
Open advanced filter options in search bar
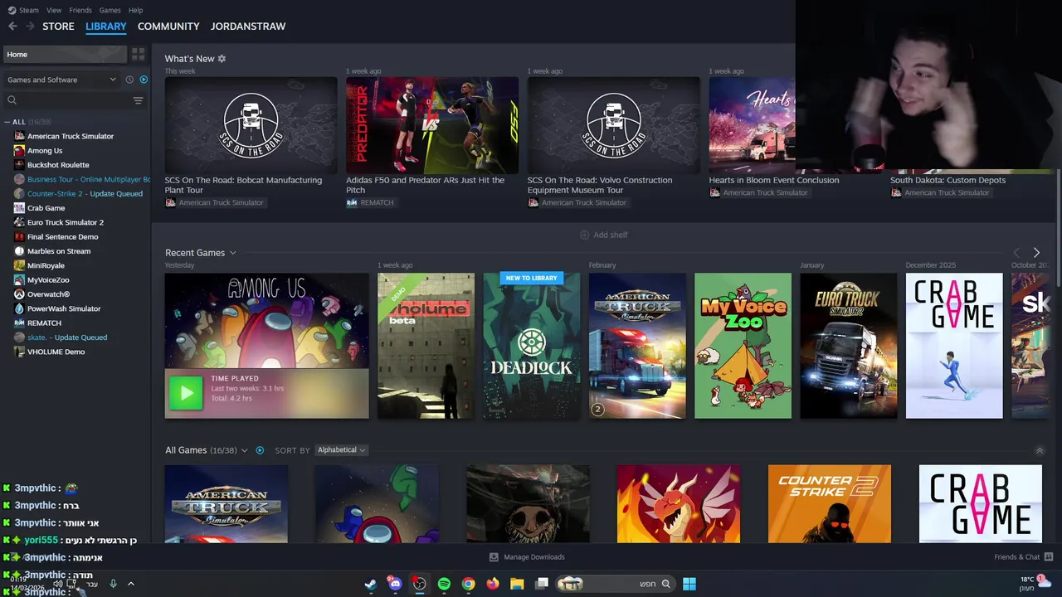(138, 100)
